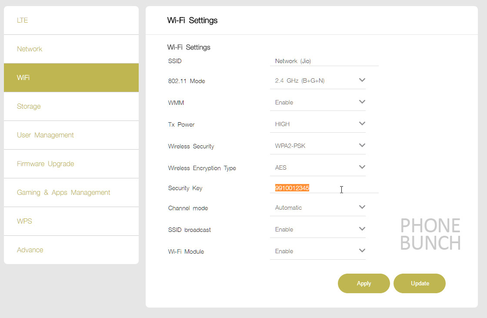Screen dimensions: 487x318
Task: Go to the Network sidebar section
Action: 71,49
